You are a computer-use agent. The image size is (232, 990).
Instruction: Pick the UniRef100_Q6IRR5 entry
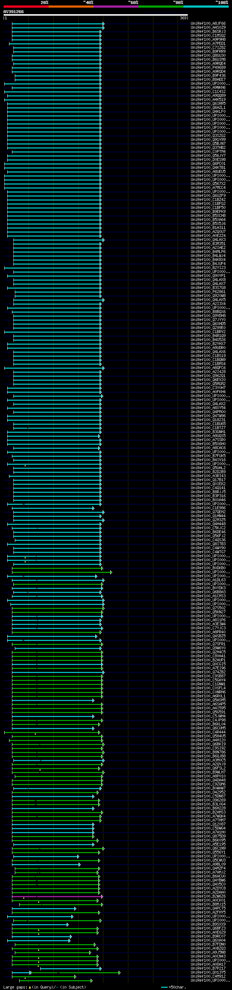(208, 103)
